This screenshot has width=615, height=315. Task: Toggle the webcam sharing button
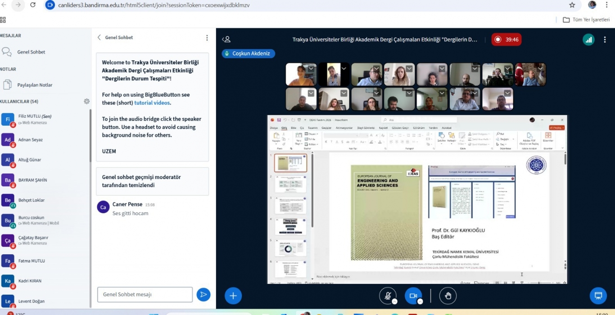[413, 296]
